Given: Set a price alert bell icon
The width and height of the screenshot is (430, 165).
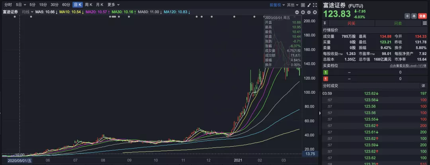Looking at the screenshot, I should point(414,16).
